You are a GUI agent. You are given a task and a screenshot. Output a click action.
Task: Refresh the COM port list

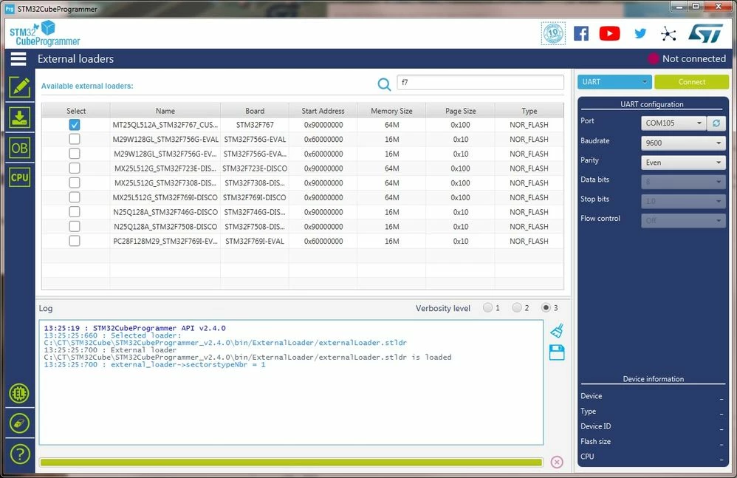tap(716, 123)
